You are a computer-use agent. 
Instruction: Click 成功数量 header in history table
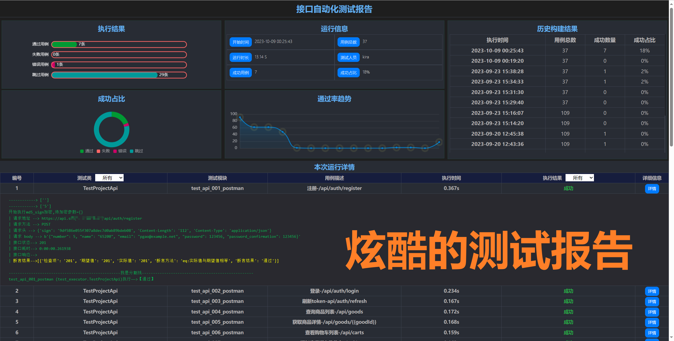pyautogui.click(x=605, y=40)
